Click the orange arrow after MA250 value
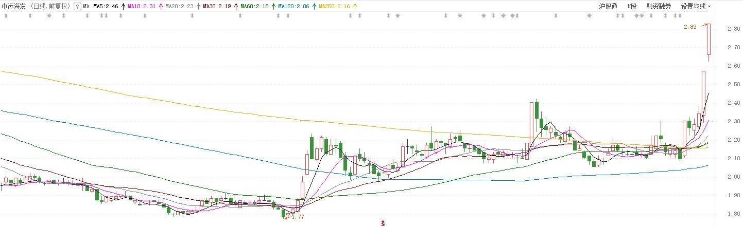Screen dimensions: 743x227 [354, 7]
